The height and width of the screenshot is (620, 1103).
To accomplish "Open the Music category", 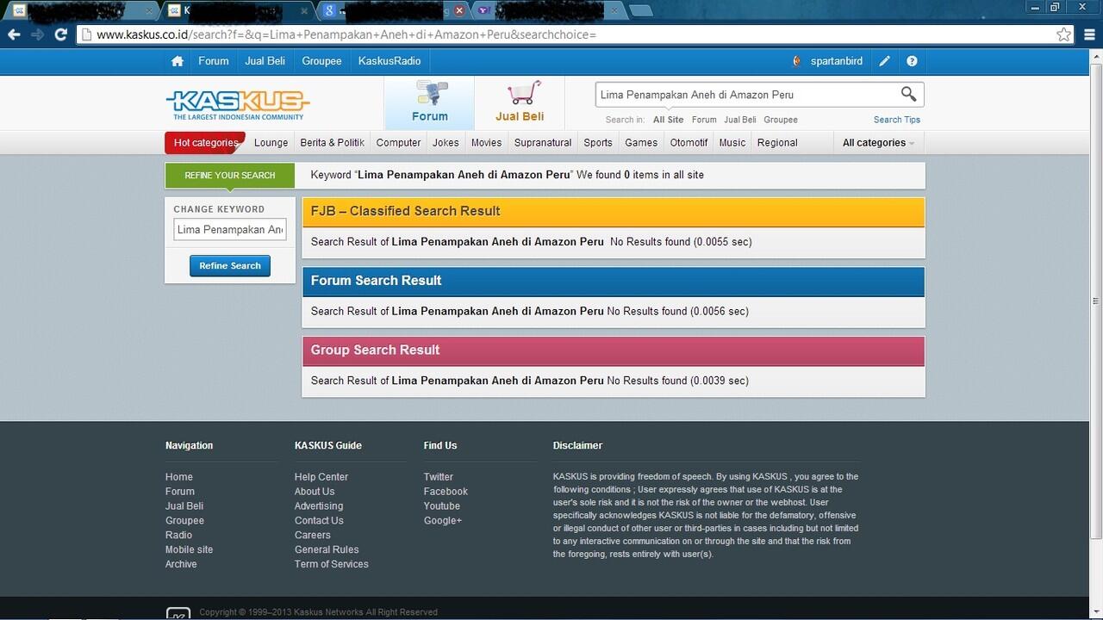I will (x=732, y=143).
